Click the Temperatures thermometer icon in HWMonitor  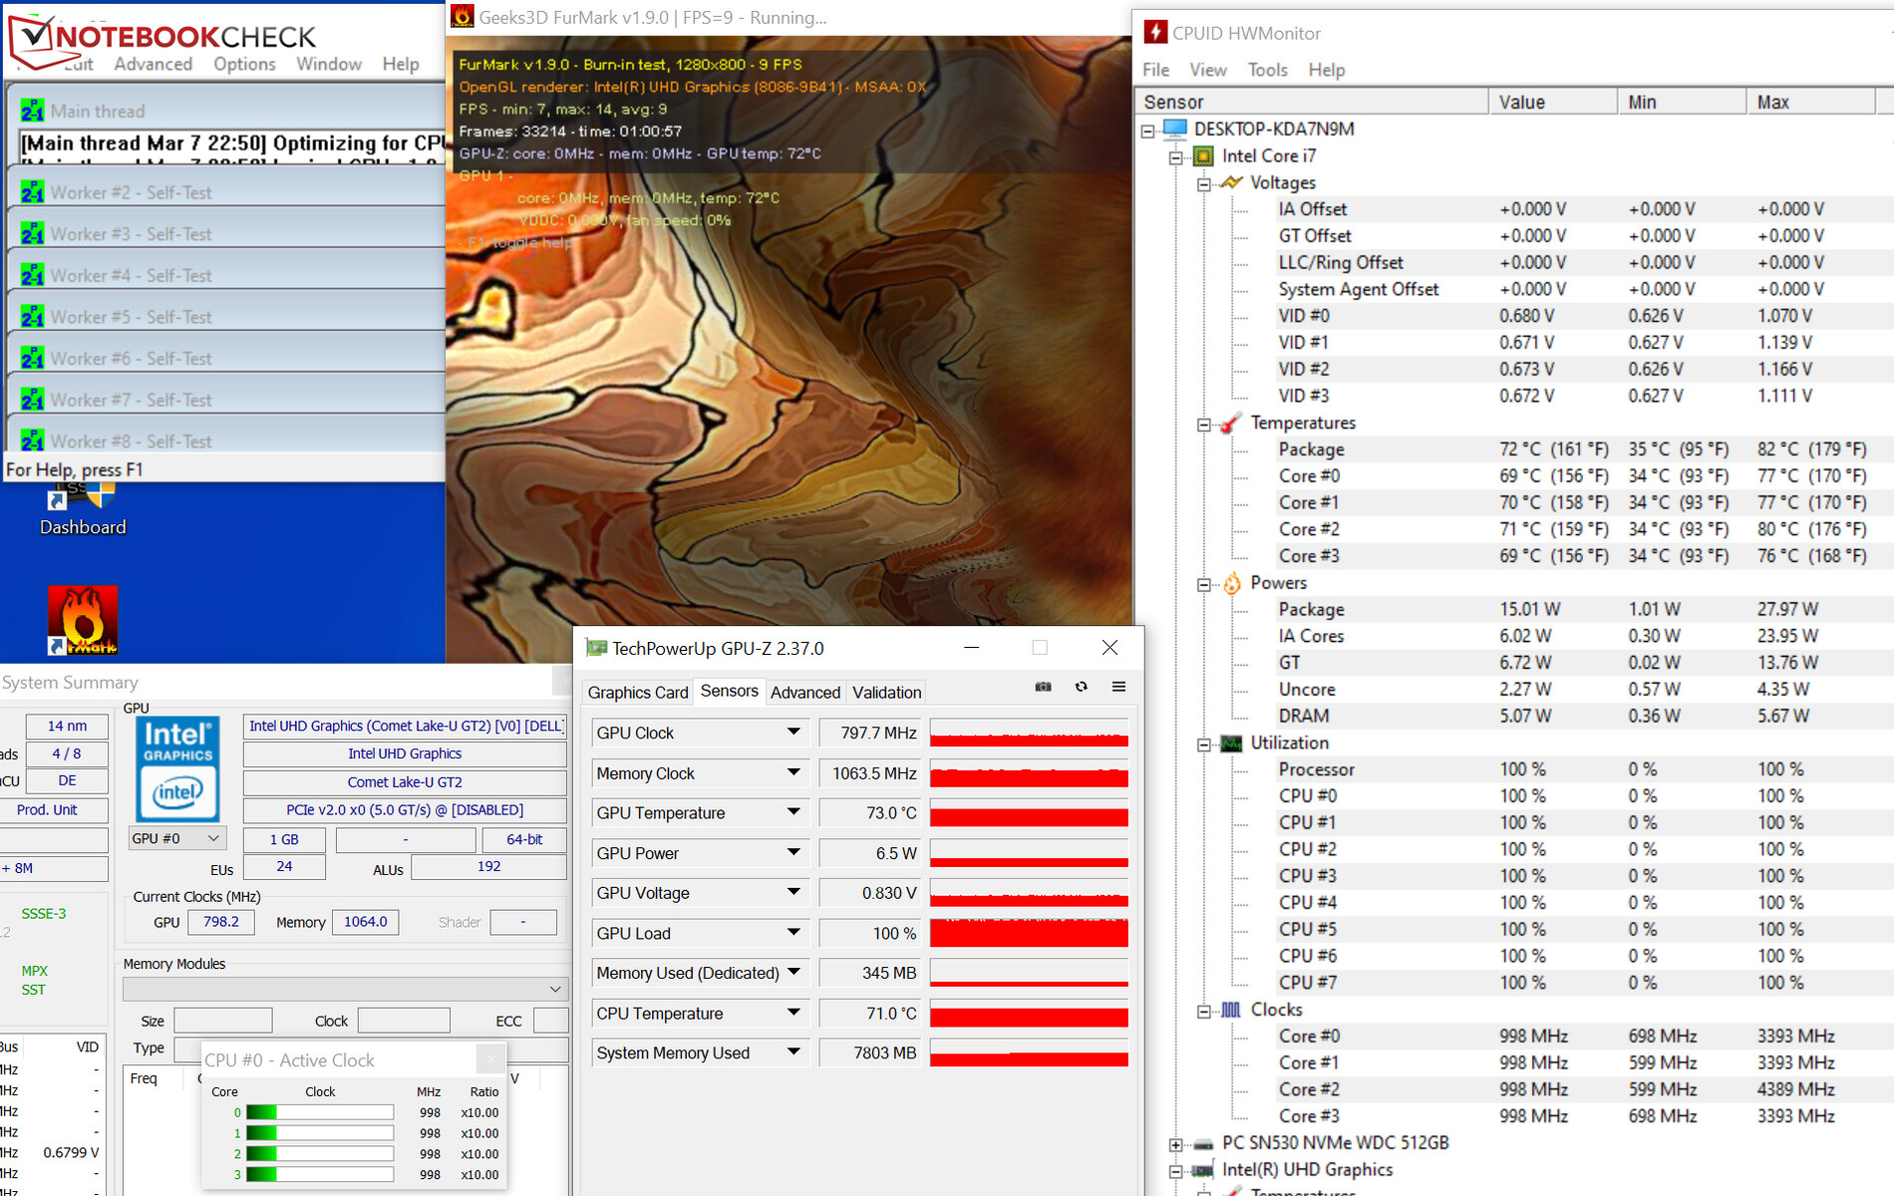pos(1231,423)
